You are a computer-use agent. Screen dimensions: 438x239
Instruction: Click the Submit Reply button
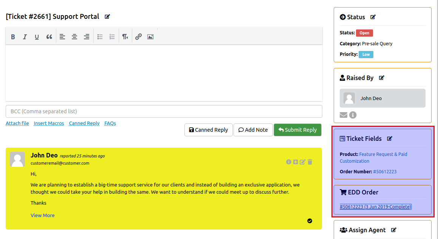click(x=297, y=130)
